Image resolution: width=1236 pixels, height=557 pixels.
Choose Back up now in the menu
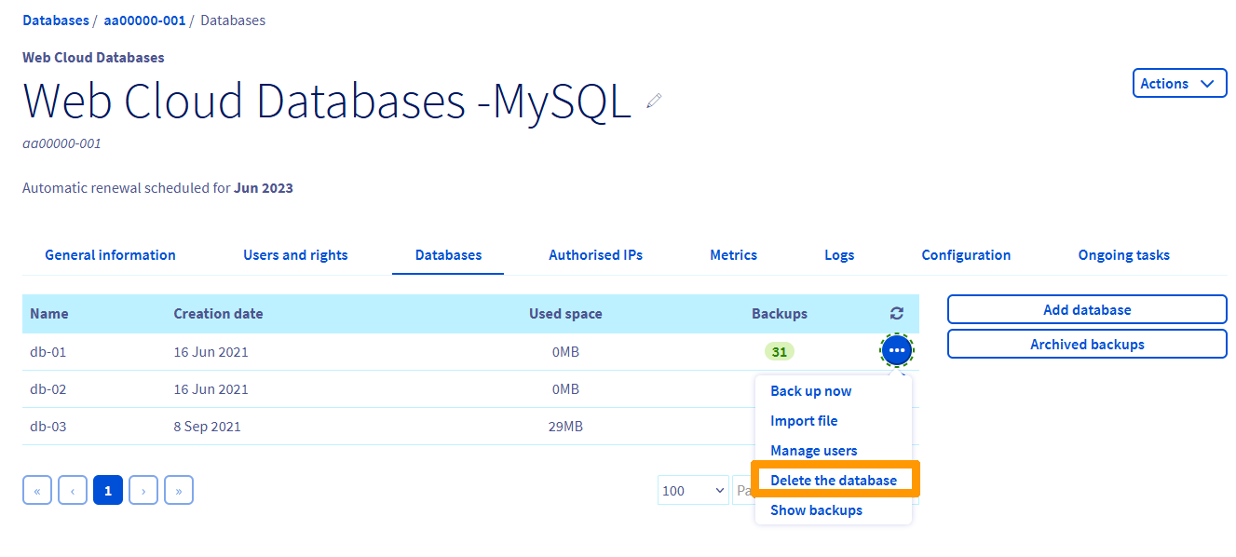pyautogui.click(x=810, y=390)
